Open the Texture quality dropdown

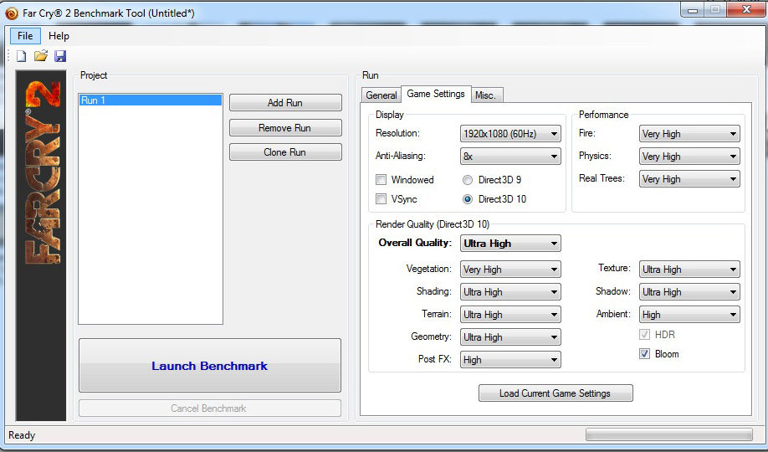[689, 270]
